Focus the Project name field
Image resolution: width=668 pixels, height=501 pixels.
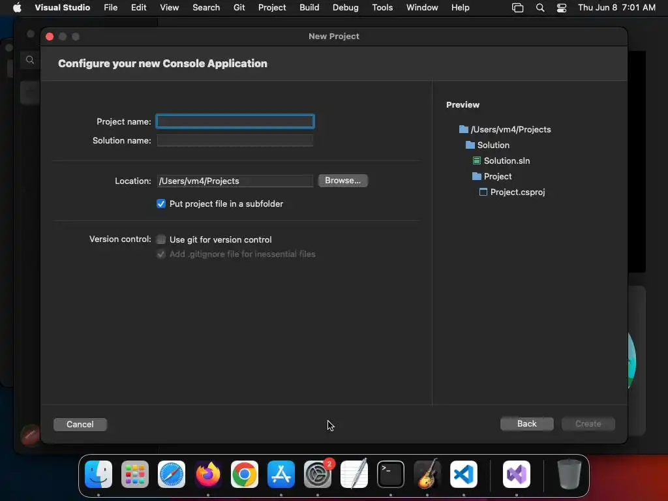pyautogui.click(x=235, y=122)
